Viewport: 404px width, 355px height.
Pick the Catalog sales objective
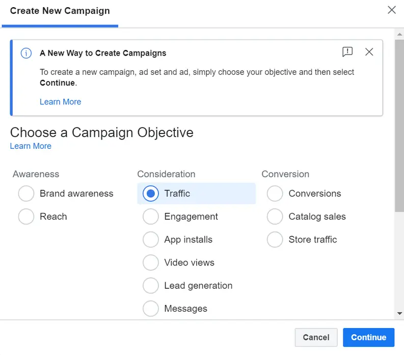(275, 216)
